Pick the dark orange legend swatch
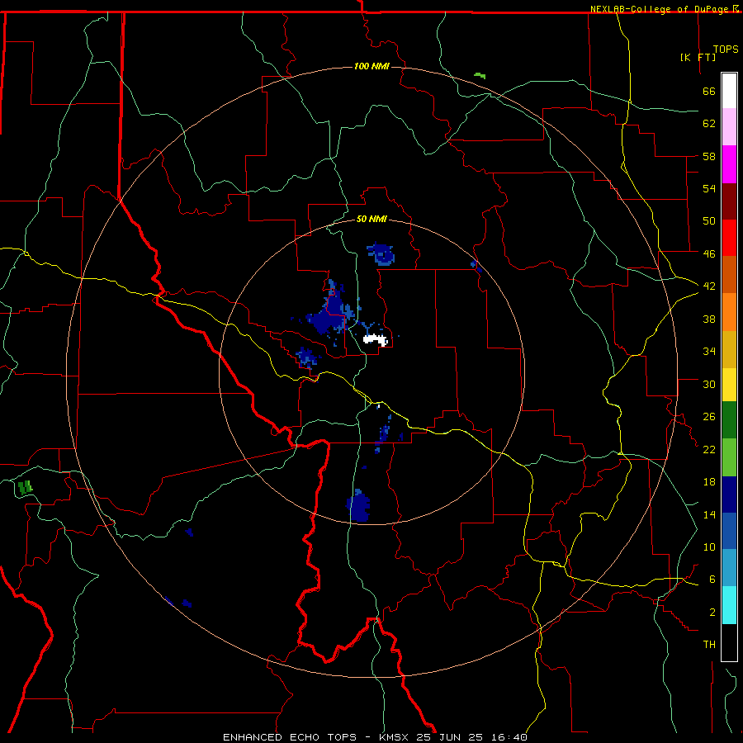The height and width of the screenshot is (743, 743). pyautogui.click(x=729, y=274)
